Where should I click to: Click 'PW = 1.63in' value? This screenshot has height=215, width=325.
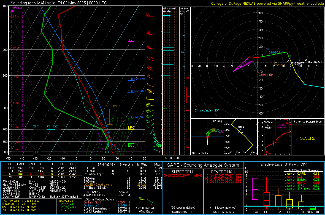tap(10, 182)
